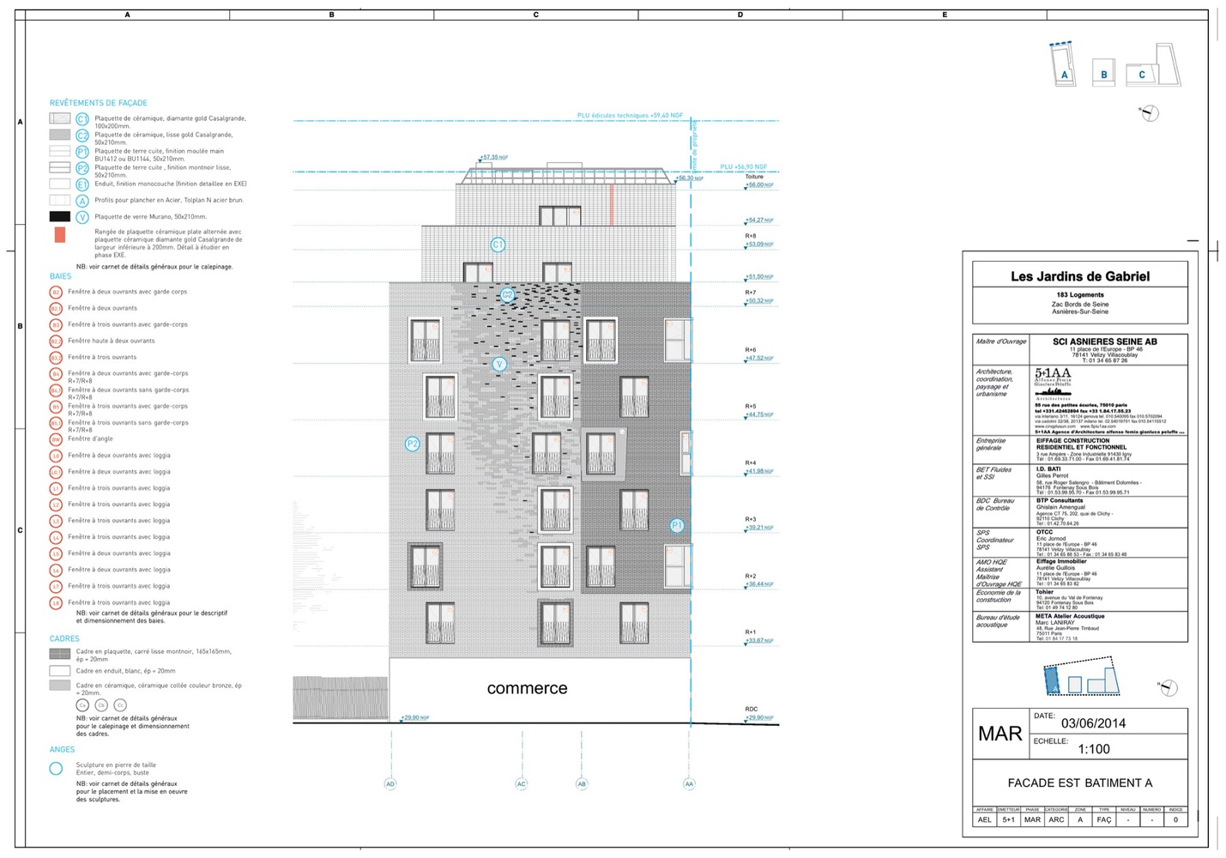
Task: Click the P1 tag on the facade
Action: pyautogui.click(x=677, y=525)
